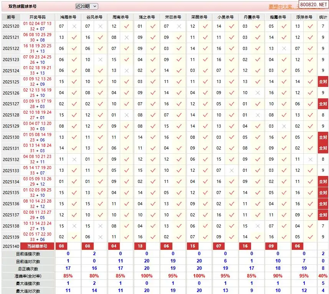Viewport: 329px width, 294px height.
Task: Click the gray X in row 2025132 under 浮萍杀号
Action: [x=310, y=159]
